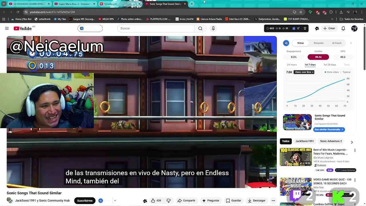Image resolution: width=366 pixels, height=206 pixels.
Task: Select the 1st 7 days range
Action: (x=310, y=65)
